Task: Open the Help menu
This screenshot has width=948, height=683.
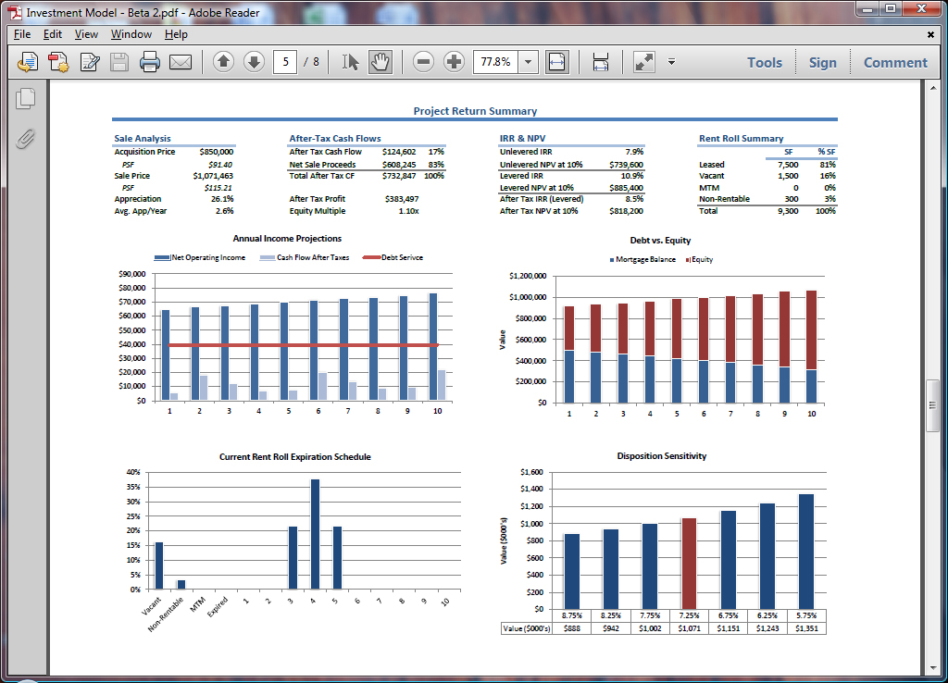Action: (x=176, y=34)
